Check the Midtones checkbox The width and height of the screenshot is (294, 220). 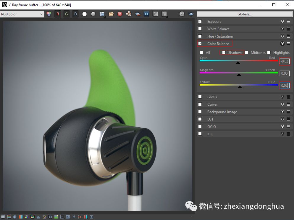(246, 53)
